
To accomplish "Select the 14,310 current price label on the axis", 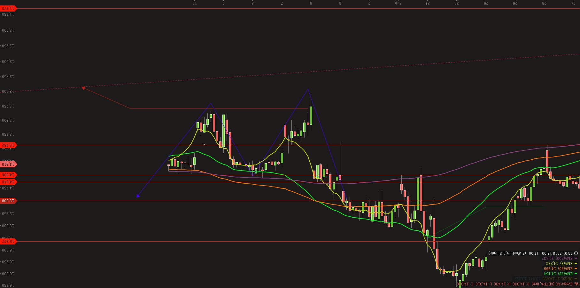I will pos(8,164).
